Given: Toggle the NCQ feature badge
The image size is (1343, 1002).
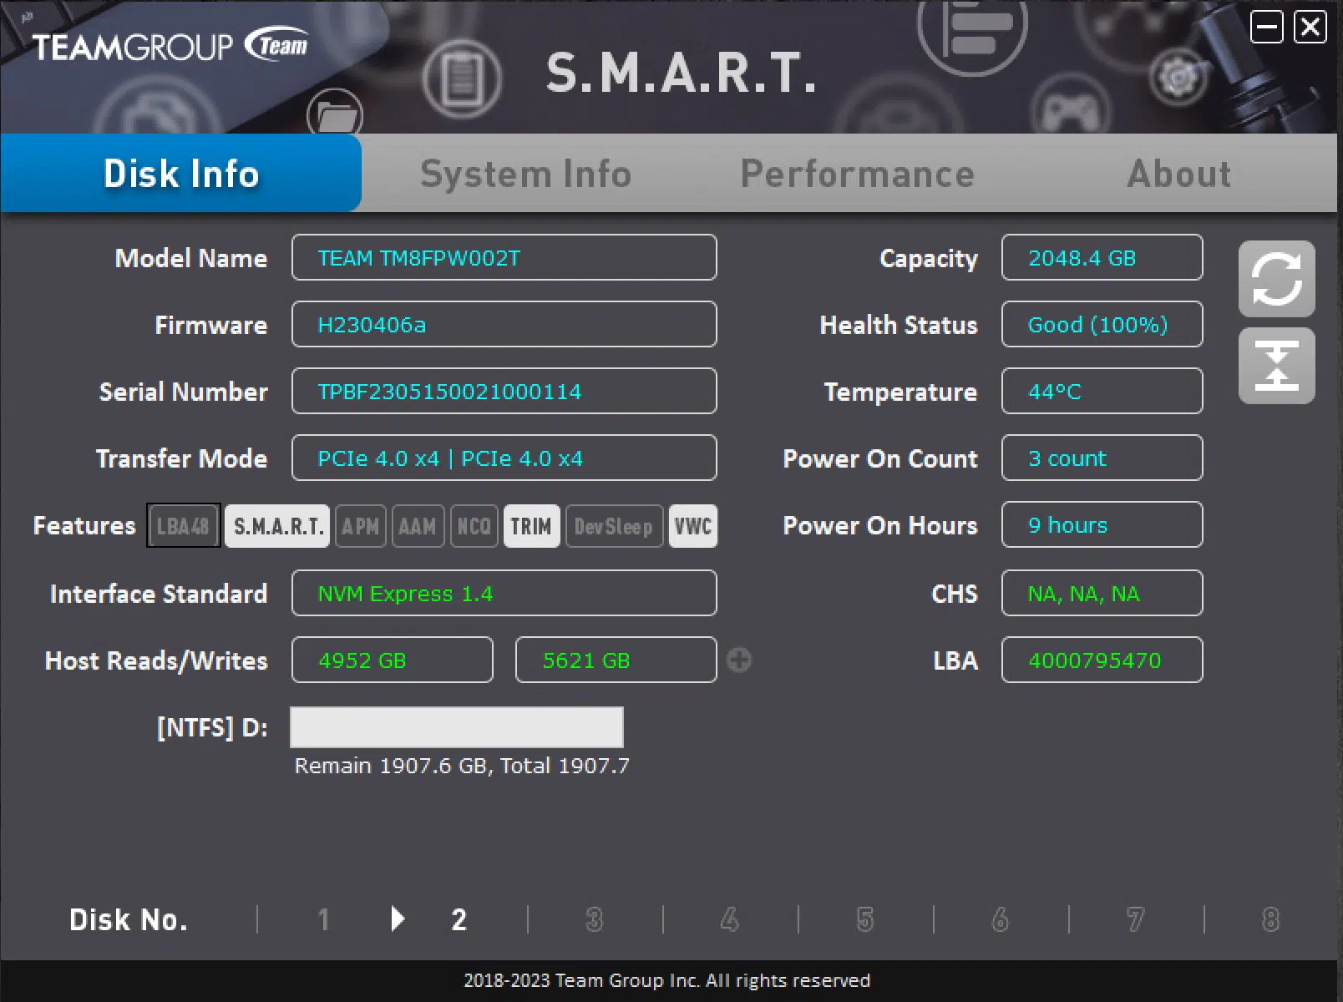Looking at the screenshot, I should pyautogui.click(x=474, y=526).
